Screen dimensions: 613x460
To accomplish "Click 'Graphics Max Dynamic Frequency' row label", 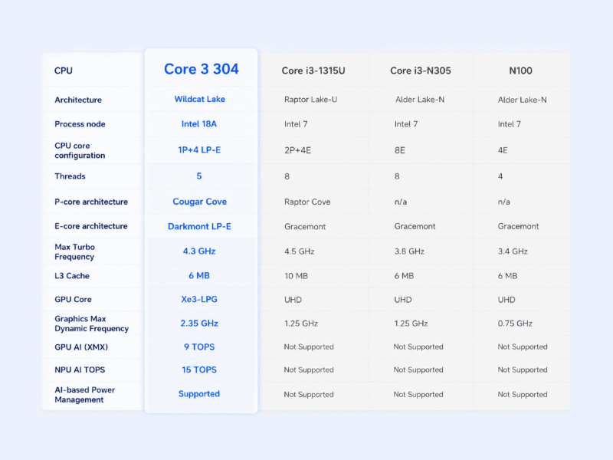I will (x=91, y=324).
